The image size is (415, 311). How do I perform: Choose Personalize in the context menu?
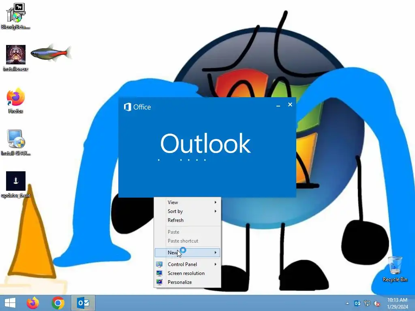187,282
